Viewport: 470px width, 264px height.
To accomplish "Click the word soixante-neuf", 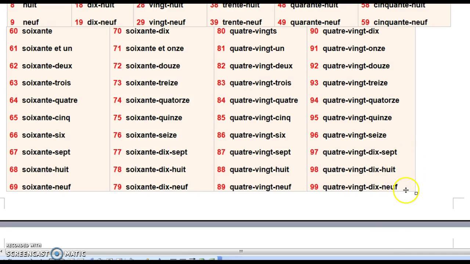I will [x=46, y=187].
